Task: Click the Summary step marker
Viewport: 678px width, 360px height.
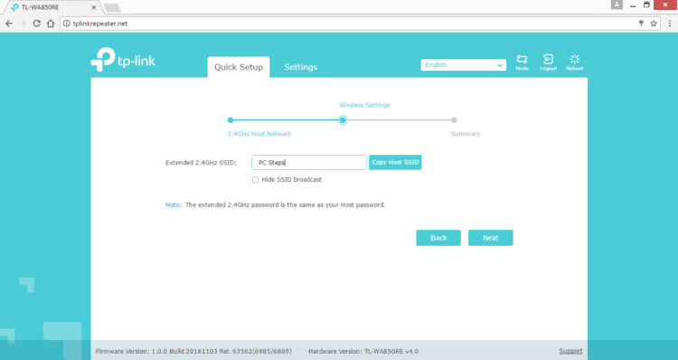Action: [x=454, y=120]
